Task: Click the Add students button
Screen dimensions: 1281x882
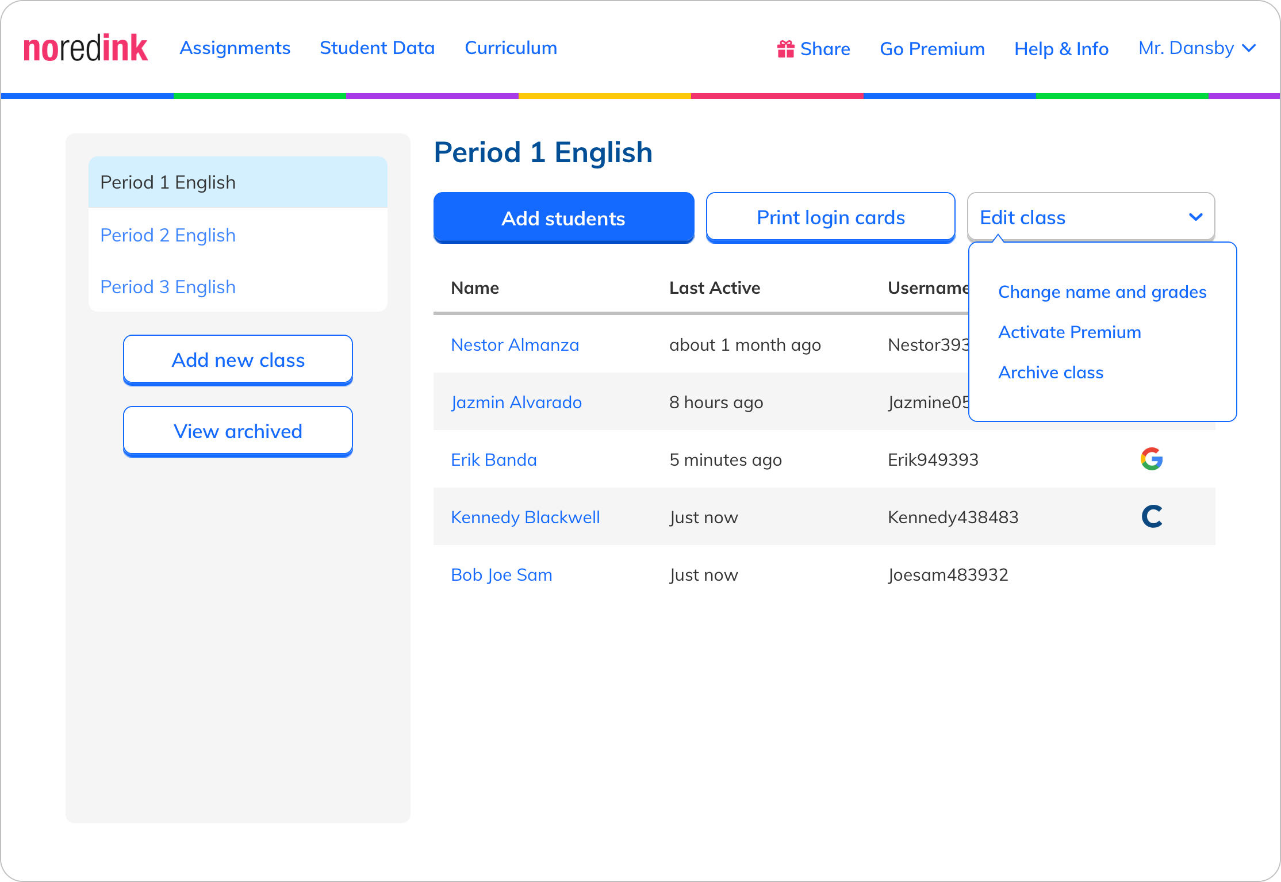Action: tap(563, 218)
